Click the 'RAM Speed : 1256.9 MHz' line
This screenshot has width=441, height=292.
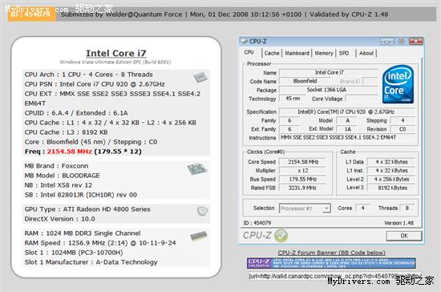tap(100, 243)
